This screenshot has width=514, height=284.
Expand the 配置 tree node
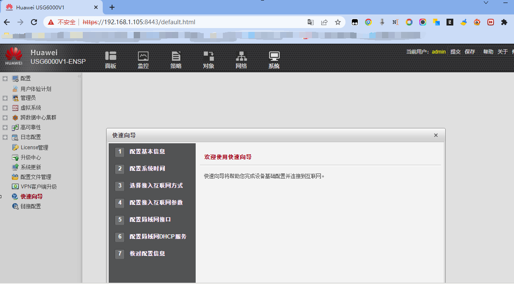4,78
